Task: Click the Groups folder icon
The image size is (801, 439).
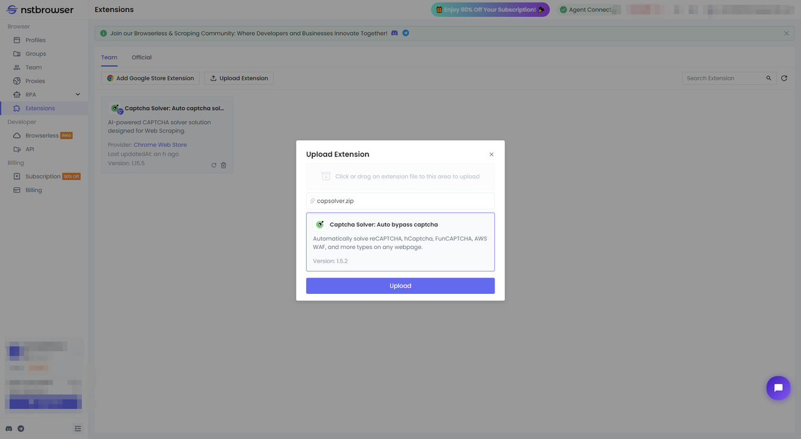Action: pyautogui.click(x=17, y=54)
